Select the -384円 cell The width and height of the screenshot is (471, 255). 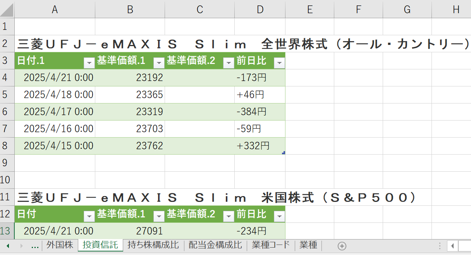click(x=260, y=112)
